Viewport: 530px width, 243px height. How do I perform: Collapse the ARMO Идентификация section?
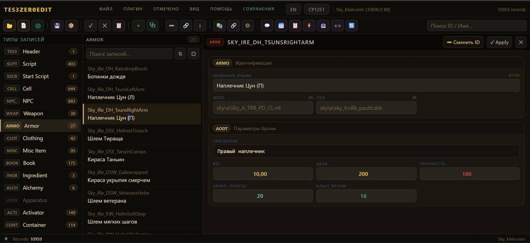(243, 63)
